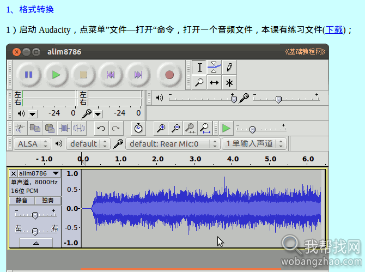Adjust the output volume slider
This screenshot has width=365, height=272.
click(x=234, y=99)
